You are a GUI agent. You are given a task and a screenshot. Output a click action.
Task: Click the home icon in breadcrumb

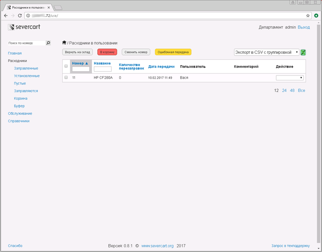click(x=64, y=42)
